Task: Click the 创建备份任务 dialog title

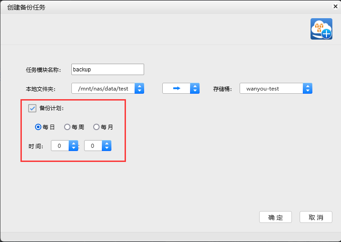Action: coord(26,7)
